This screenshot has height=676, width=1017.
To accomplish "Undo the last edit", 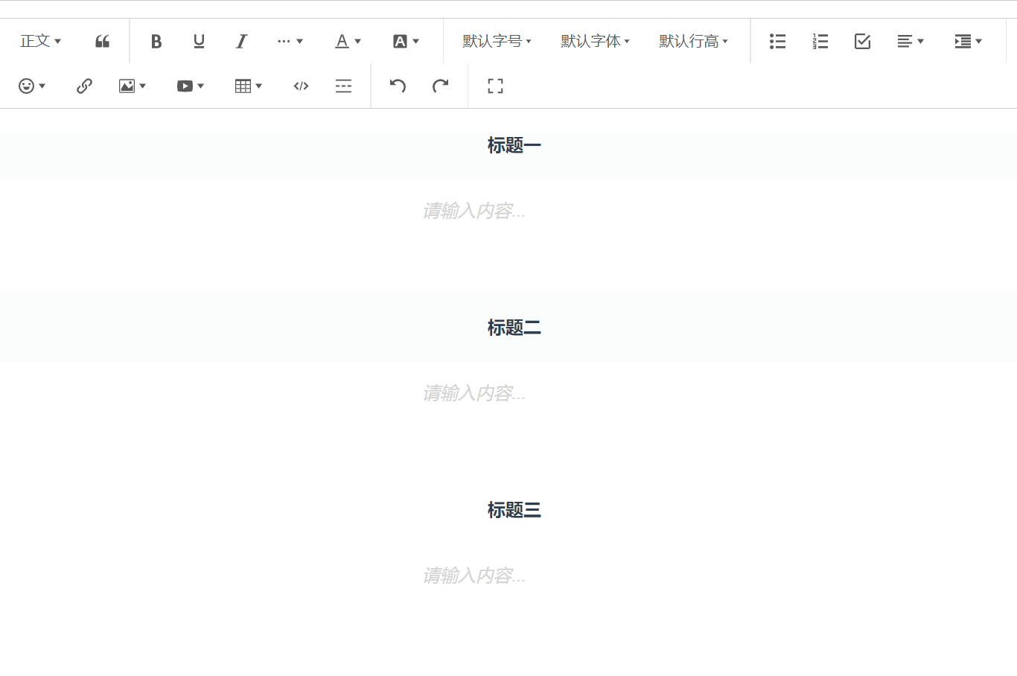I will tap(398, 86).
